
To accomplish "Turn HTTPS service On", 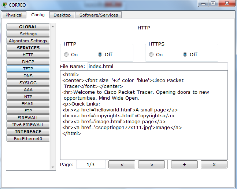I will tap(151, 54).
